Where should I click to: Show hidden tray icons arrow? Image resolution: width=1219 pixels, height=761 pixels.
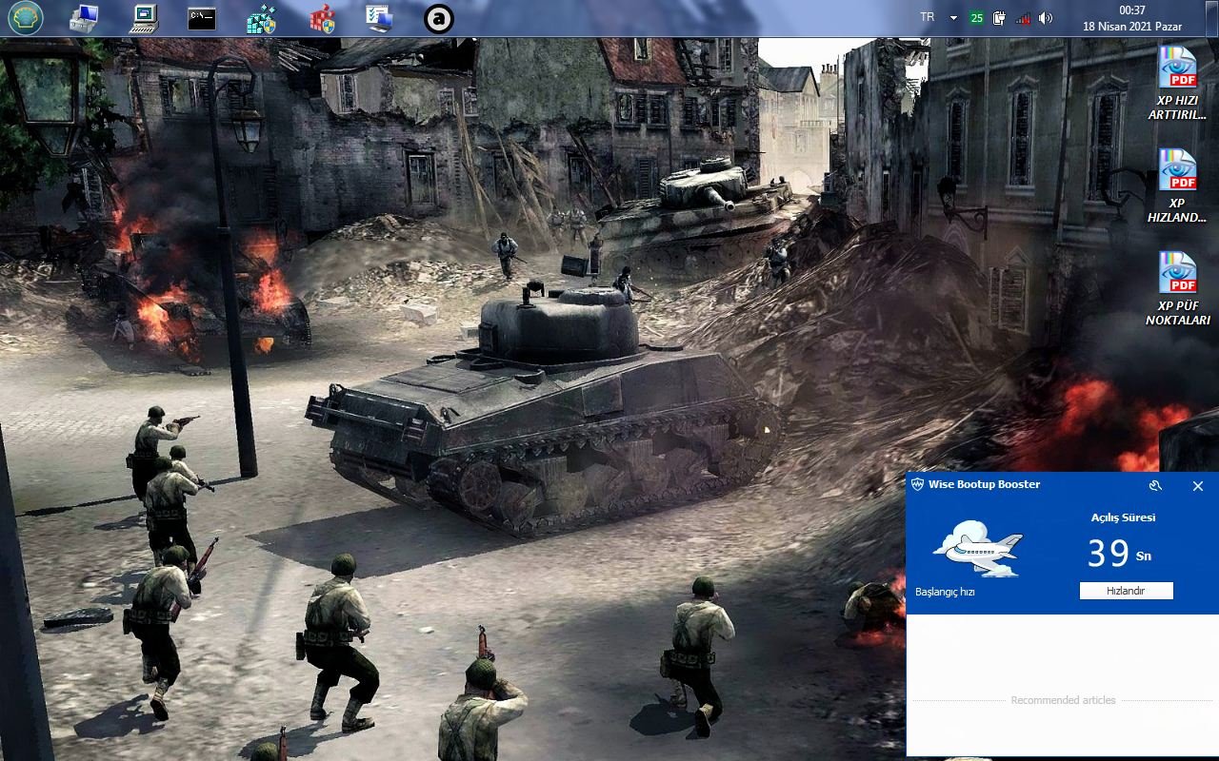(x=953, y=18)
